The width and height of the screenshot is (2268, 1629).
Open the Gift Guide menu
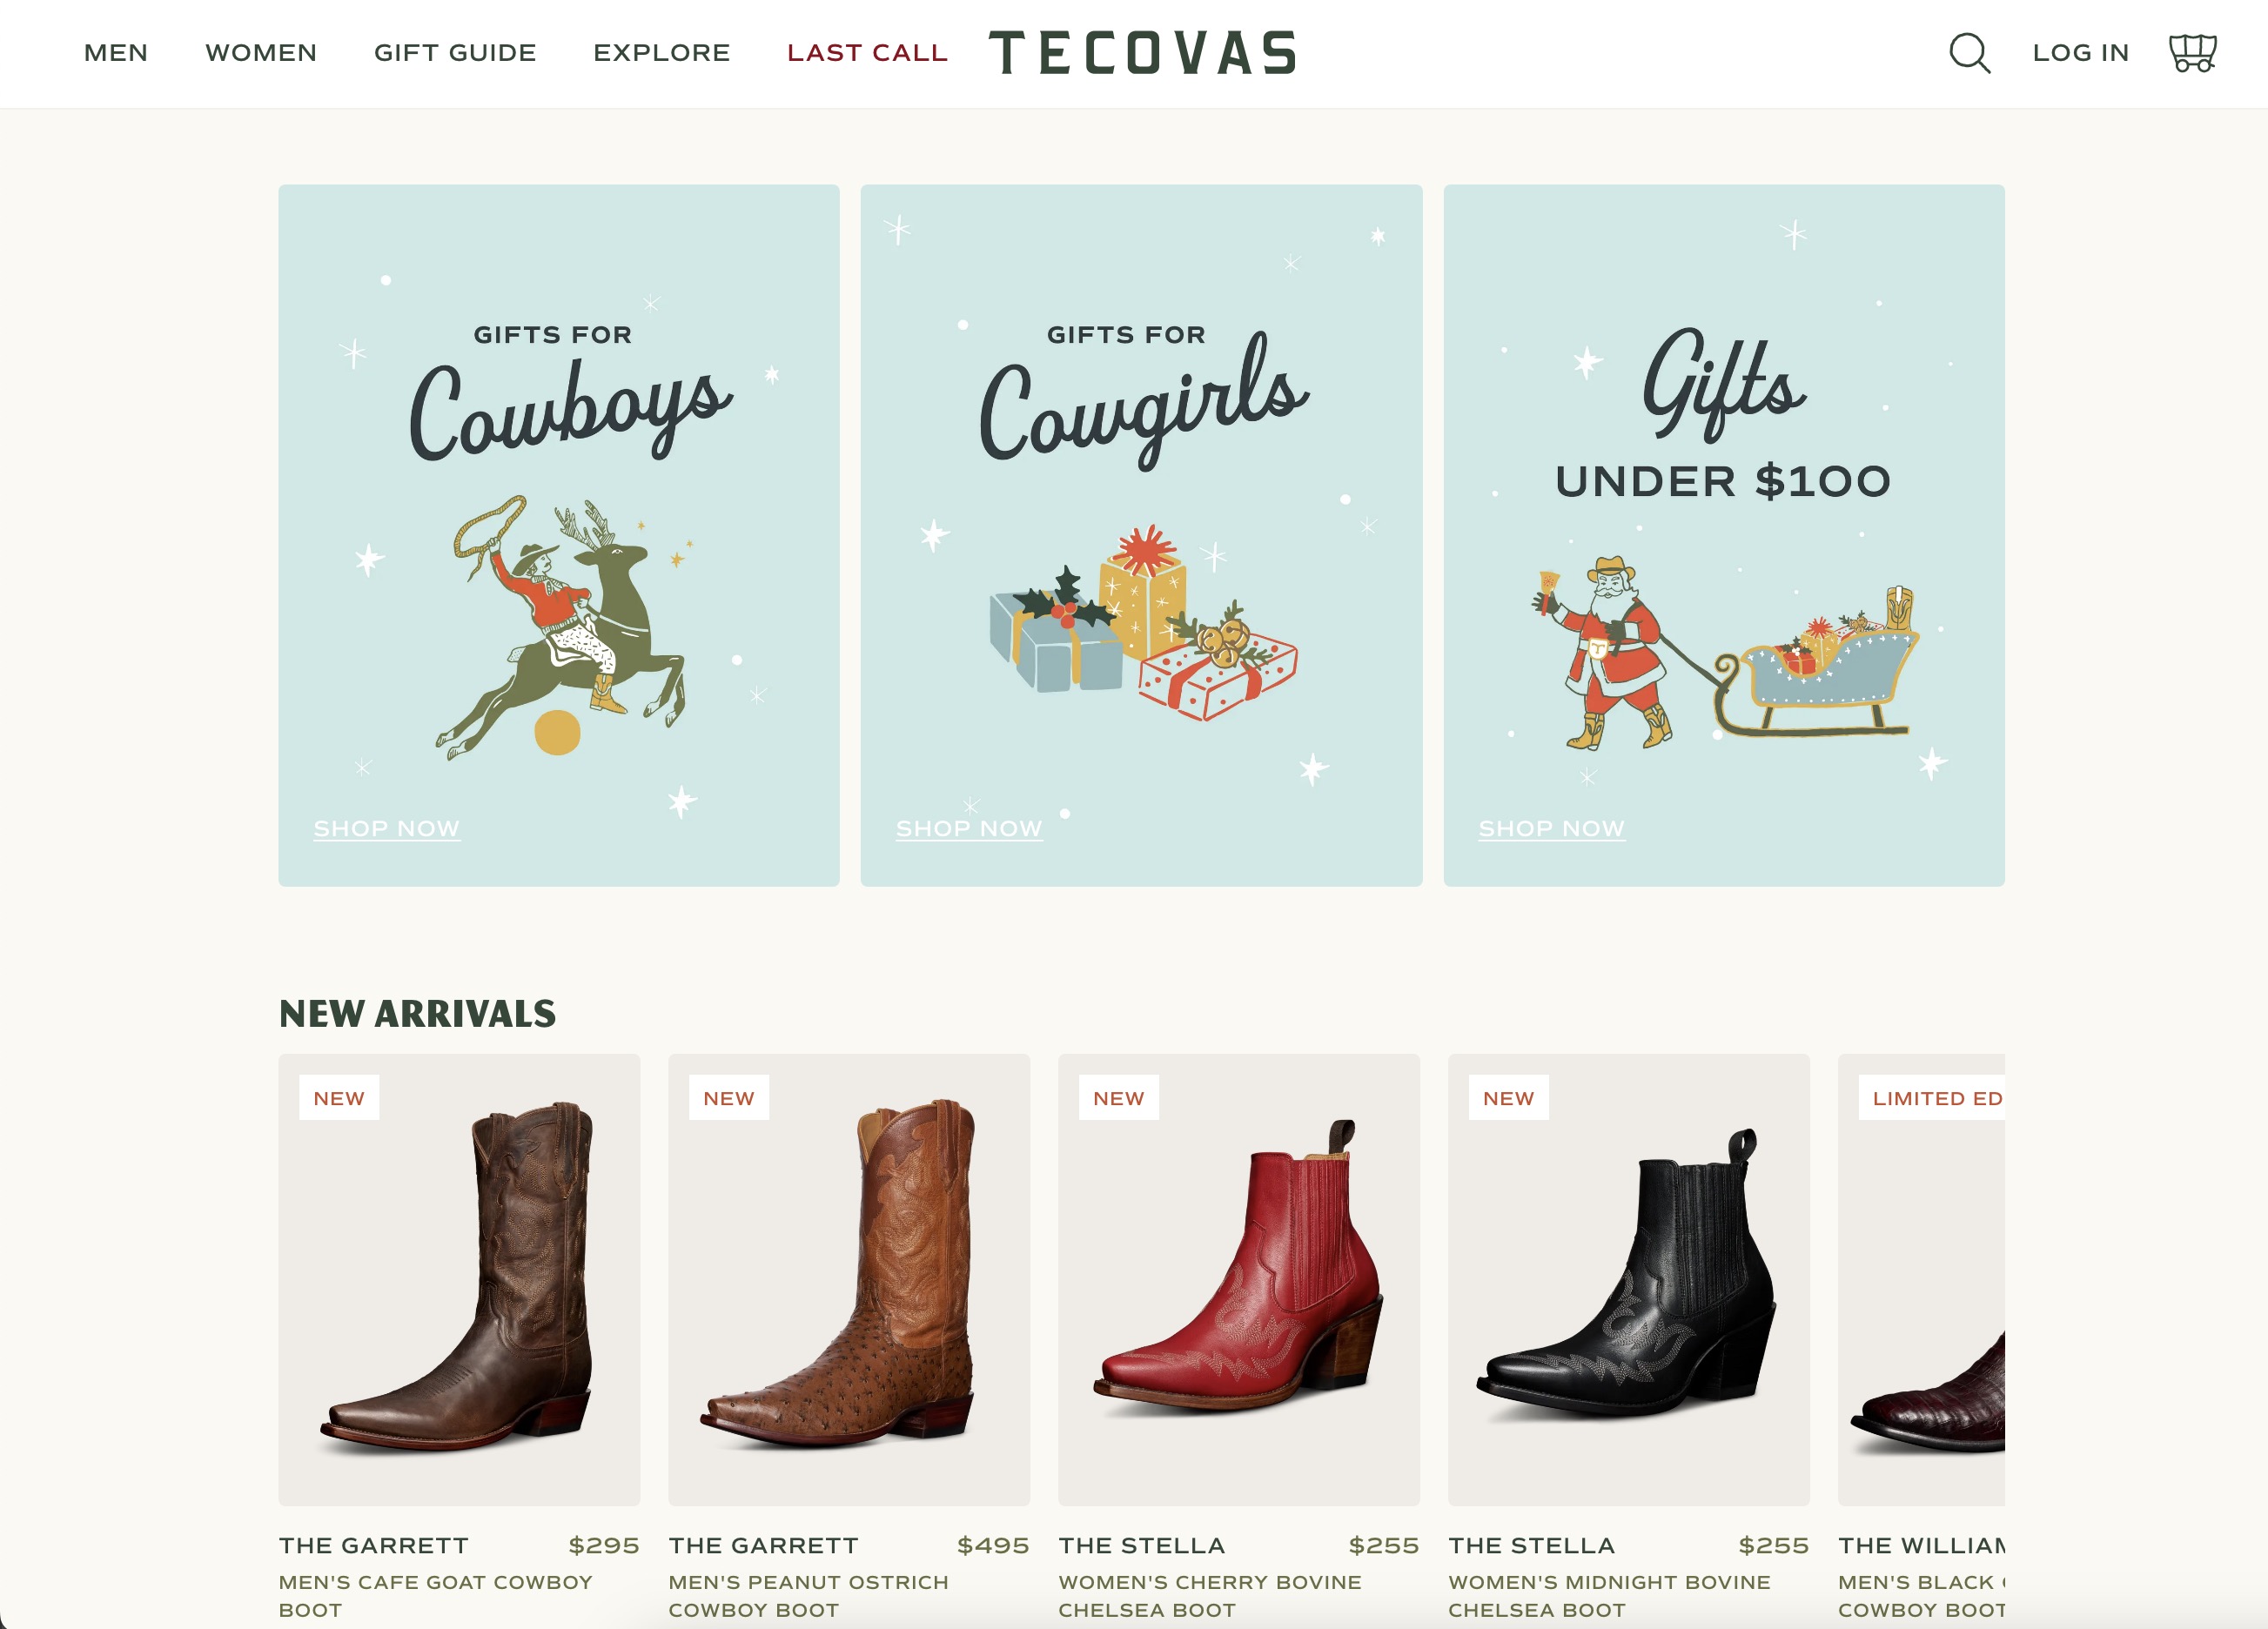(x=455, y=53)
